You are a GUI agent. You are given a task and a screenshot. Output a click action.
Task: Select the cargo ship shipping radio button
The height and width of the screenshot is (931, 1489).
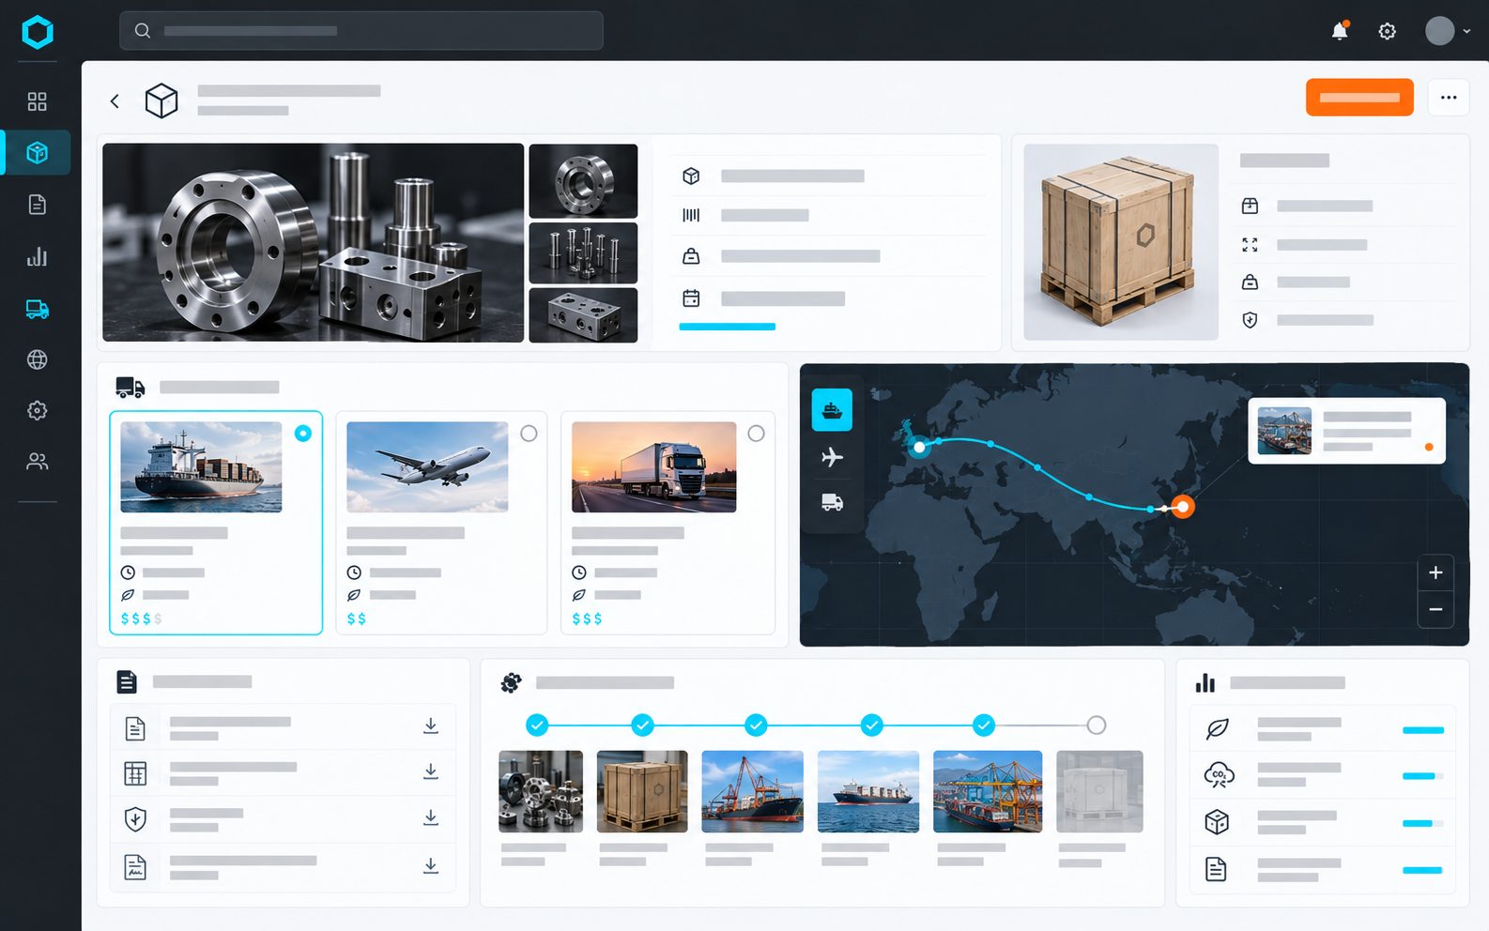coord(303,434)
